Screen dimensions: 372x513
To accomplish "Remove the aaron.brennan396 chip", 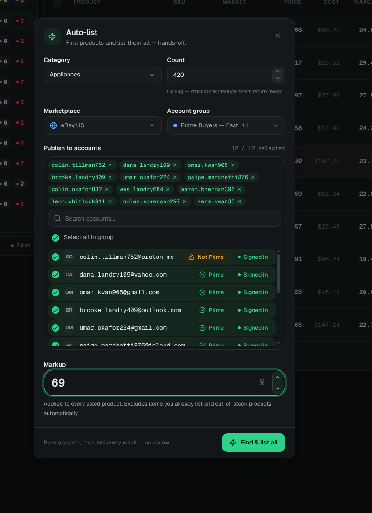I will click(x=239, y=189).
